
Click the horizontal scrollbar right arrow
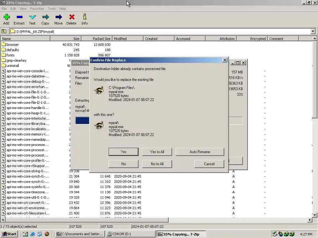point(310,220)
